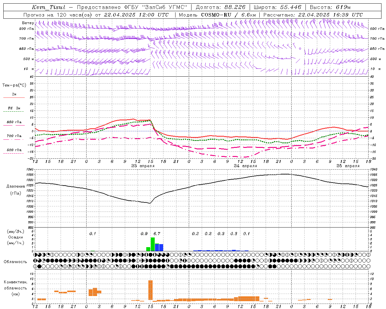Click the Ветер label
Viewport: 386px width, 309px height.
(28, 23)
